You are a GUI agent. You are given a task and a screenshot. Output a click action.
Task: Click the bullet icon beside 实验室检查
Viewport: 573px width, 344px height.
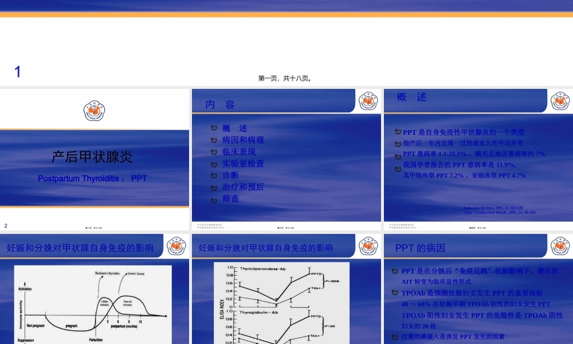pos(213,163)
